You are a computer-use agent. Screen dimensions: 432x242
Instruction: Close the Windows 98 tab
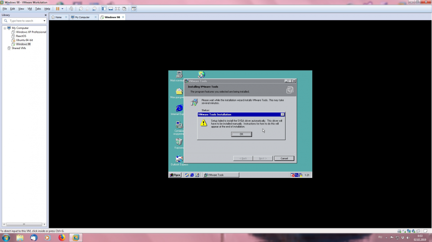[123, 17]
